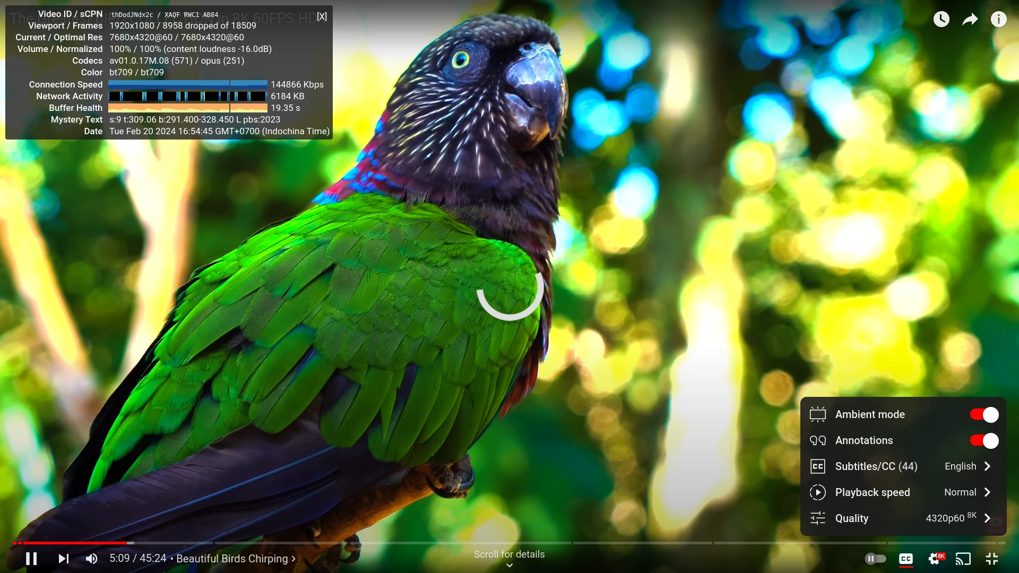Seek on the video progress bar
The image size is (1019, 573).
click(x=509, y=543)
